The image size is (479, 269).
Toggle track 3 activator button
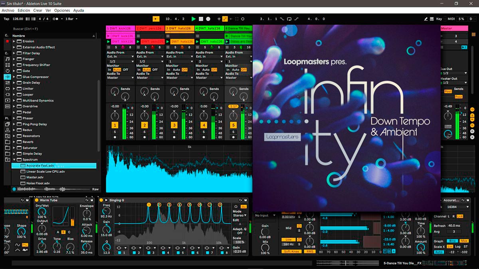(x=174, y=125)
